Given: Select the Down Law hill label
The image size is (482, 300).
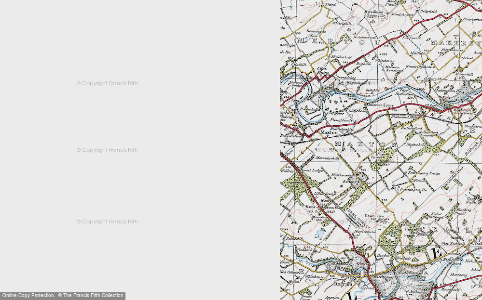Looking at the screenshot, I should coord(374,216).
